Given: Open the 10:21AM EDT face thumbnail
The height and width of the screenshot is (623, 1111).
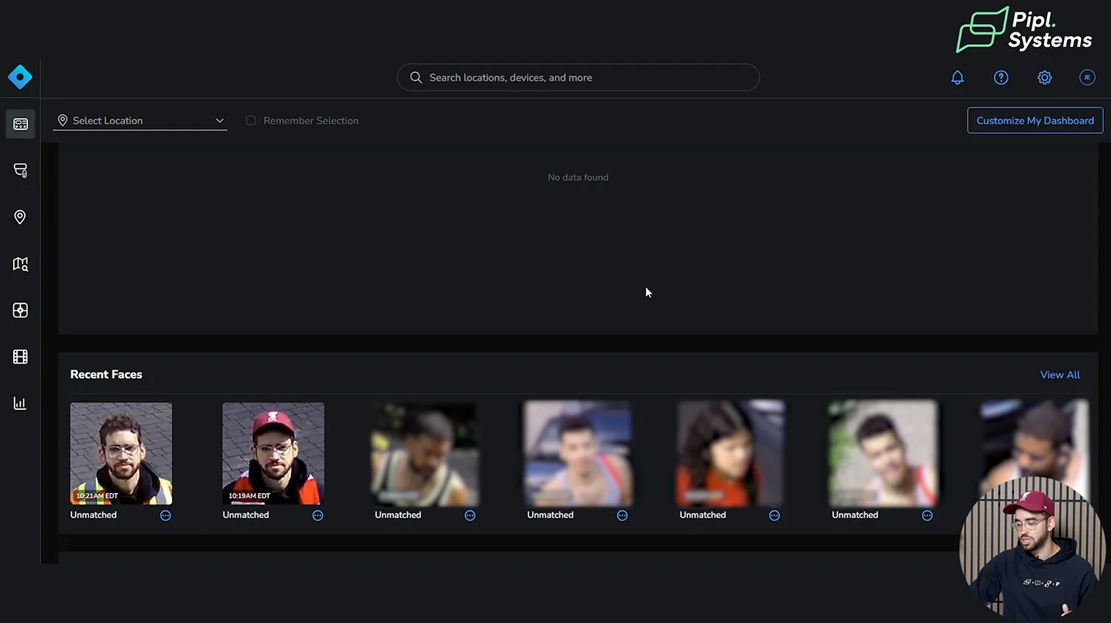Looking at the screenshot, I should click(x=121, y=453).
